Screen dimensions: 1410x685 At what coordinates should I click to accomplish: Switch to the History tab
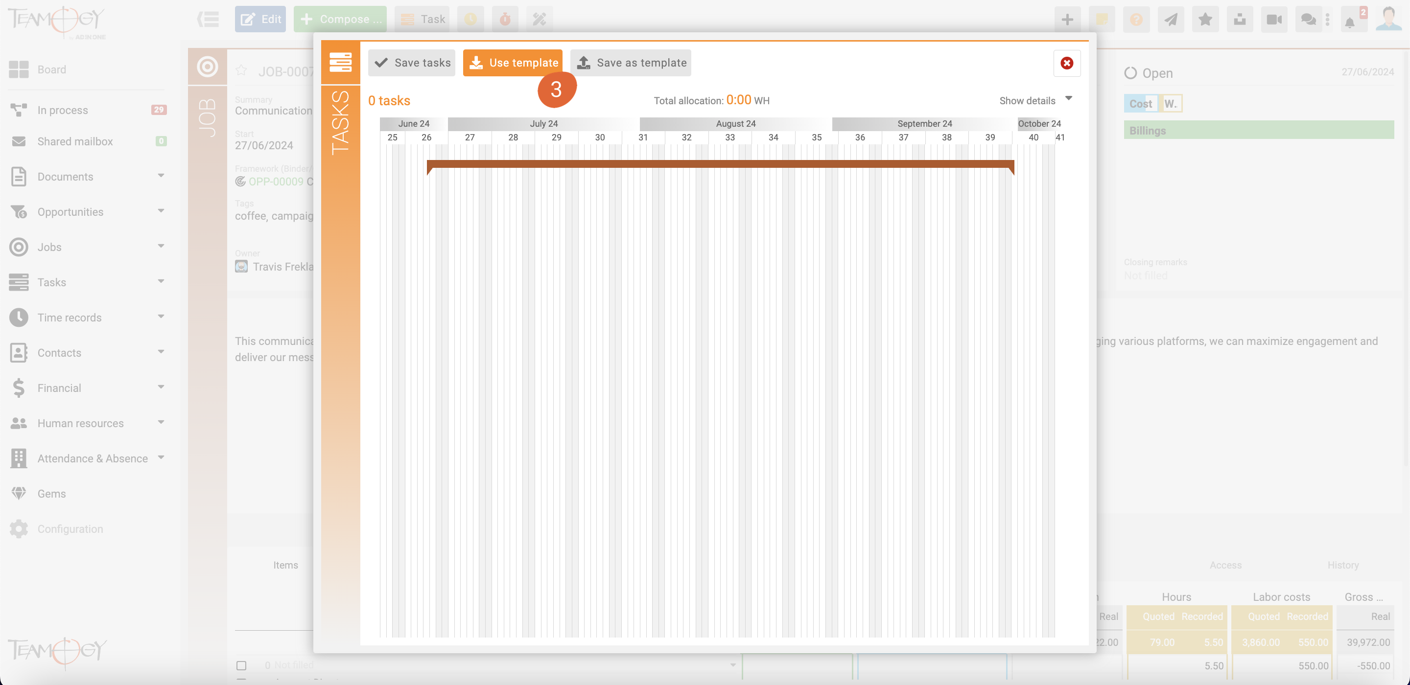(x=1342, y=565)
